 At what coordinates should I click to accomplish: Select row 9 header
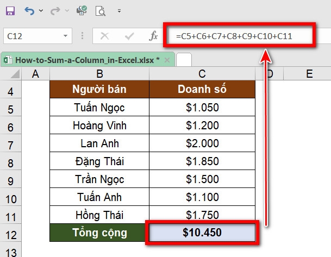(10, 179)
